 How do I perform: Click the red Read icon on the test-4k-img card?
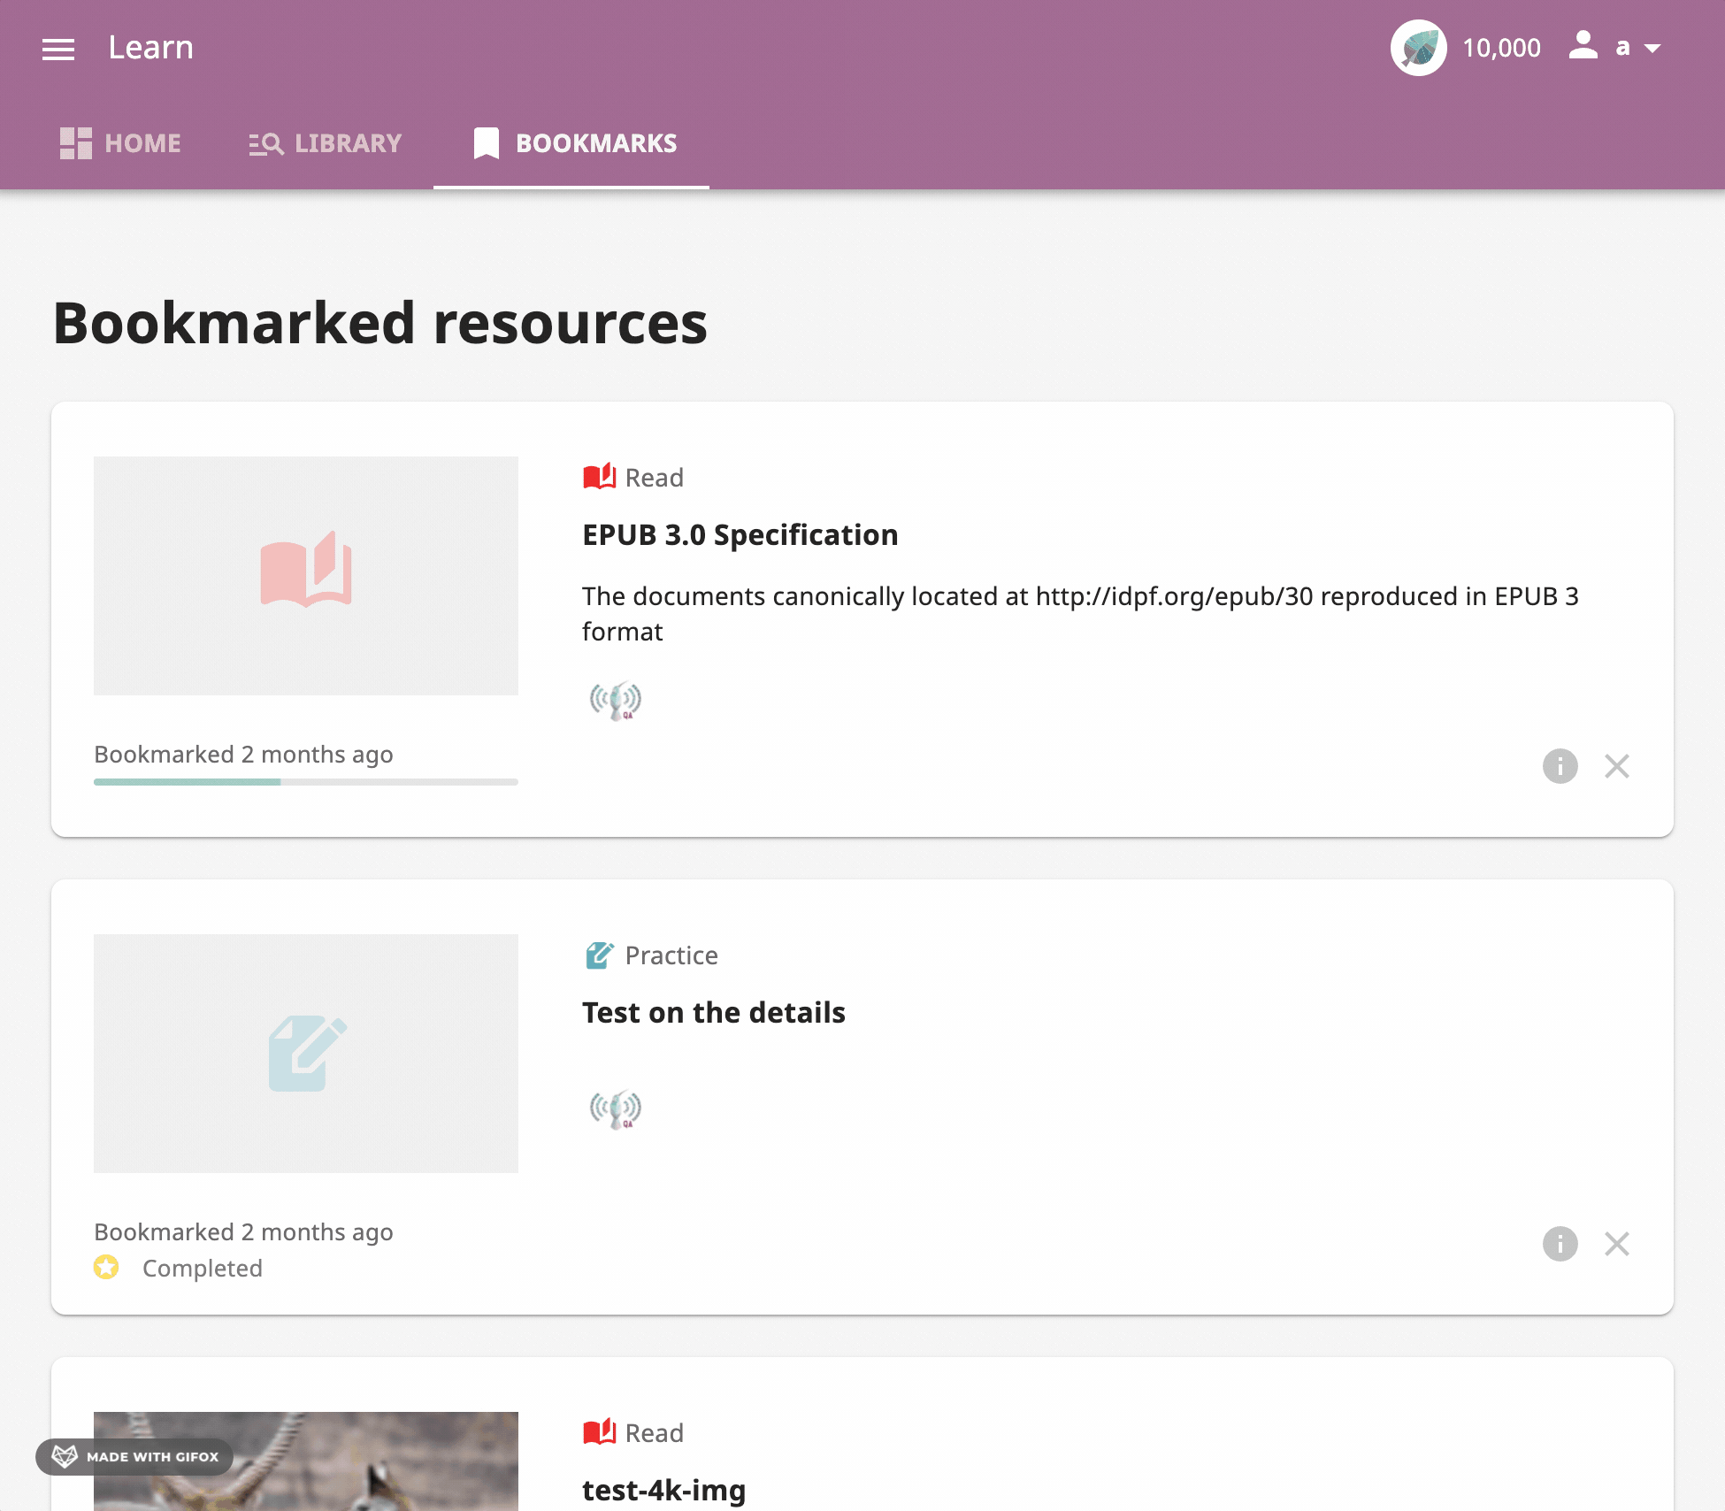598,1431
